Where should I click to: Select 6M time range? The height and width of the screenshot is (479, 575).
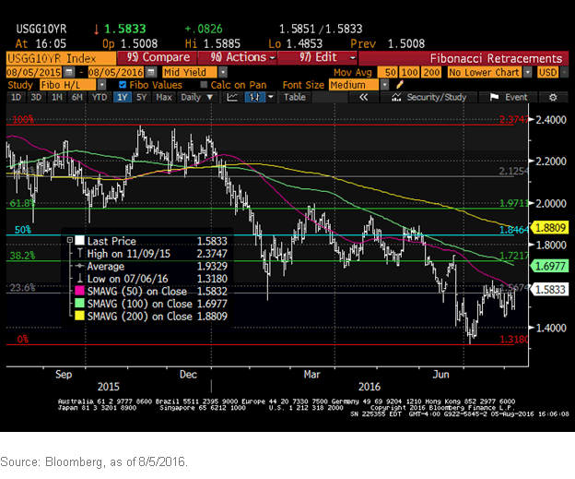click(x=77, y=97)
